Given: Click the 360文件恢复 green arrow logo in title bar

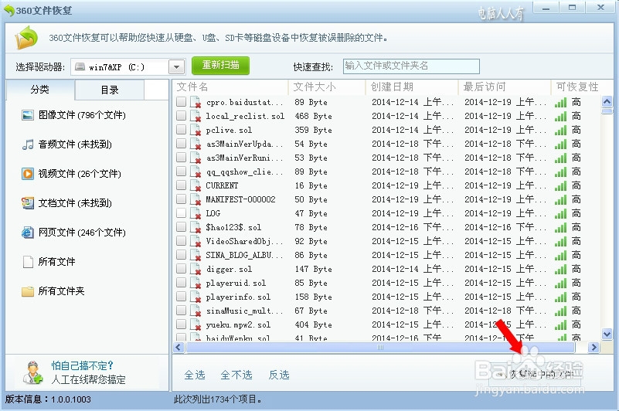Looking at the screenshot, I should pyautogui.click(x=9, y=11).
